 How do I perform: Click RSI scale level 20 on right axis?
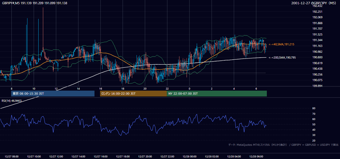tap(314, 140)
